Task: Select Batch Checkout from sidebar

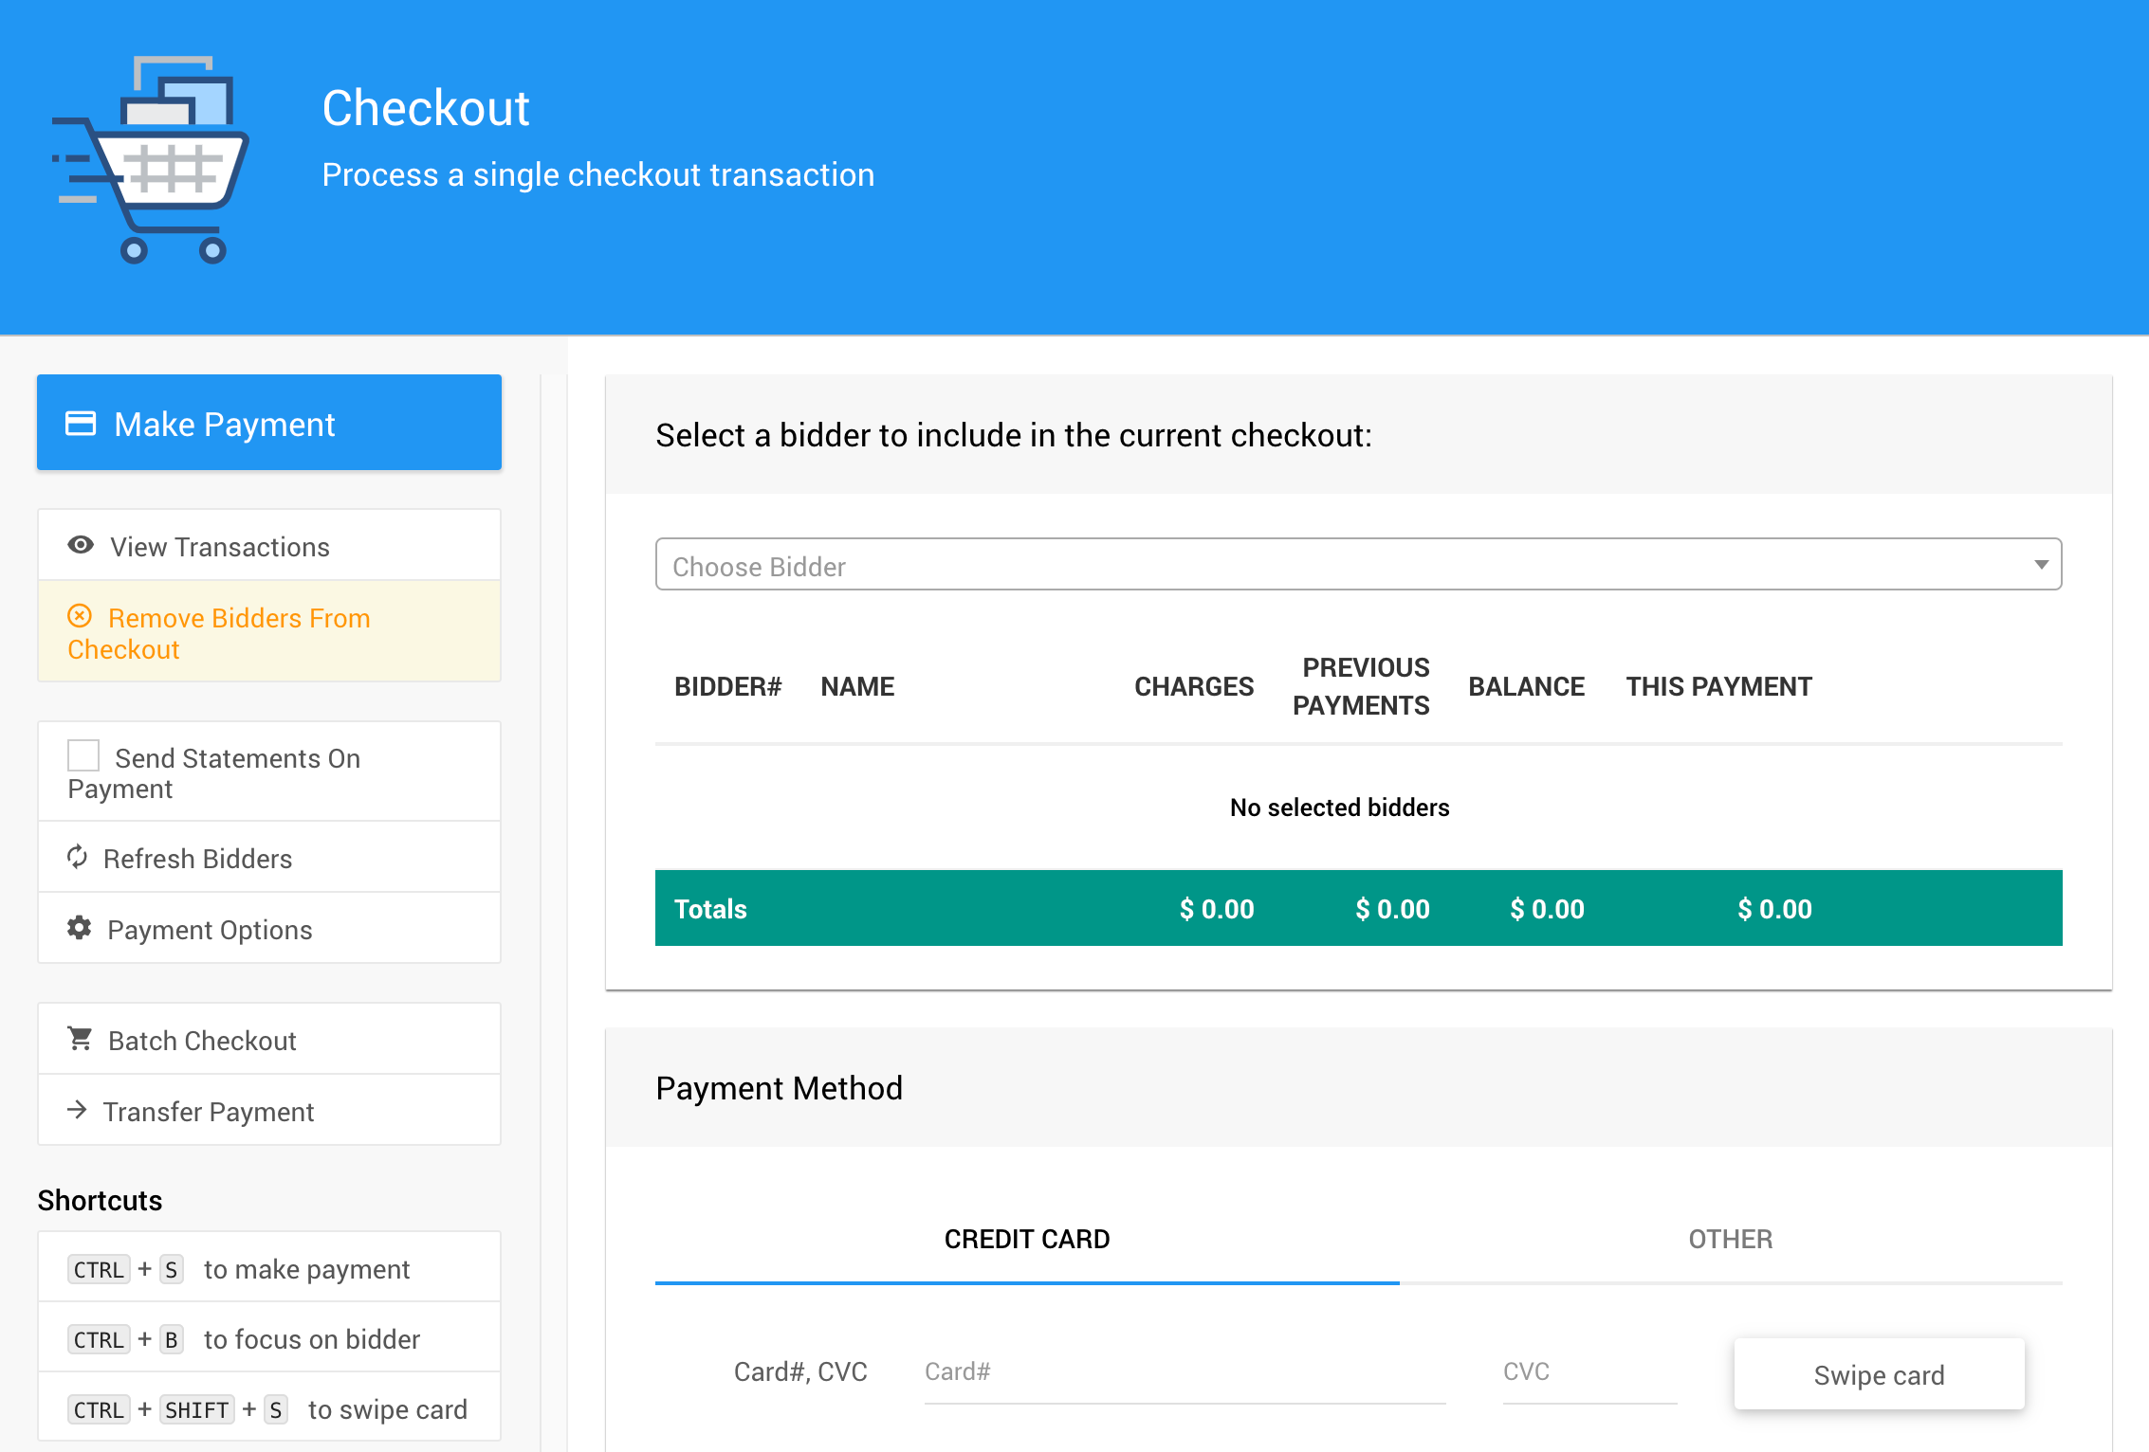Action: 202,1041
